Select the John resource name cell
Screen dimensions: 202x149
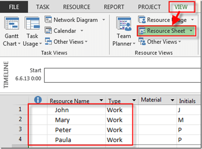[61, 110]
